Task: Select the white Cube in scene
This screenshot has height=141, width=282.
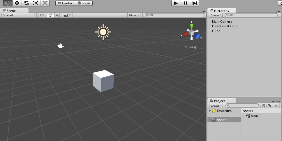Action: coord(103,81)
